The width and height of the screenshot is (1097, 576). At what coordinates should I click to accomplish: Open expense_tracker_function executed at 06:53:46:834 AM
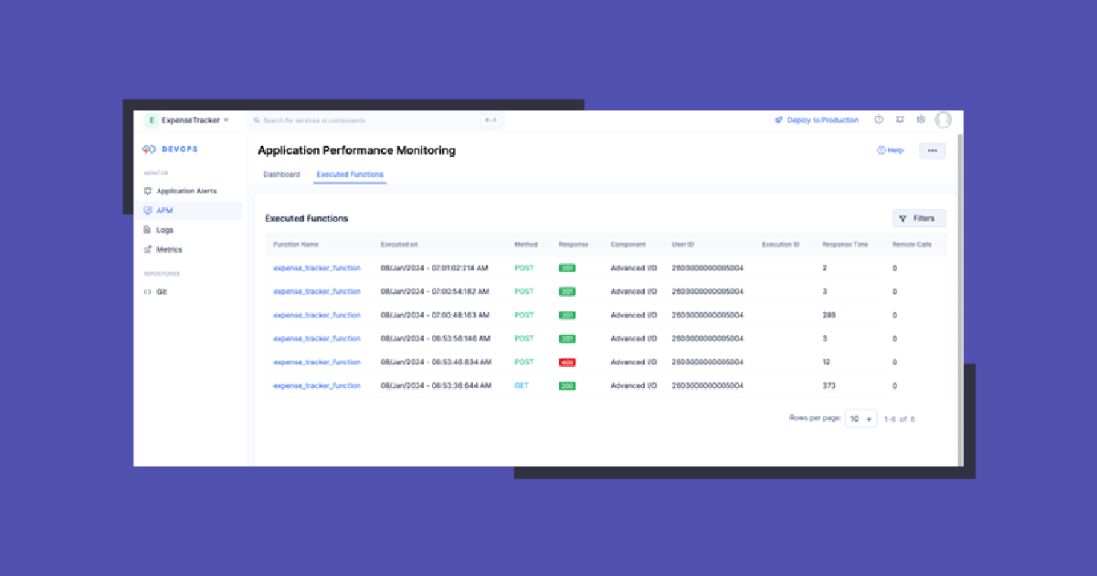(317, 362)
